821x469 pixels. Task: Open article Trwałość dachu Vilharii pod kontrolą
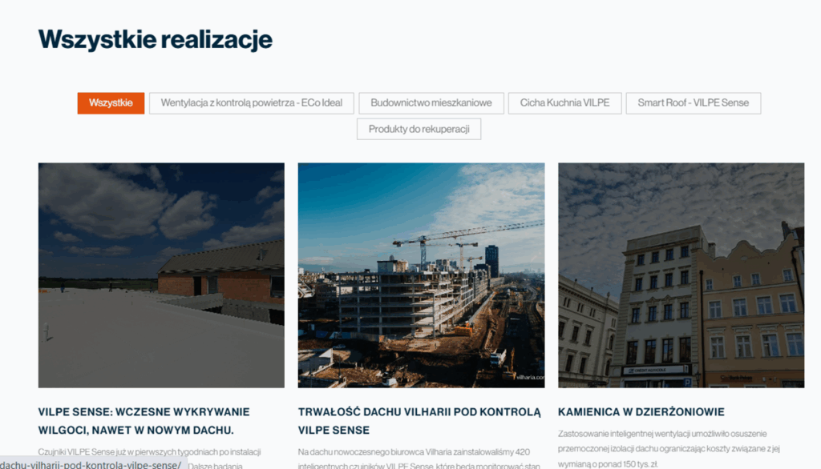pos(419,421)
